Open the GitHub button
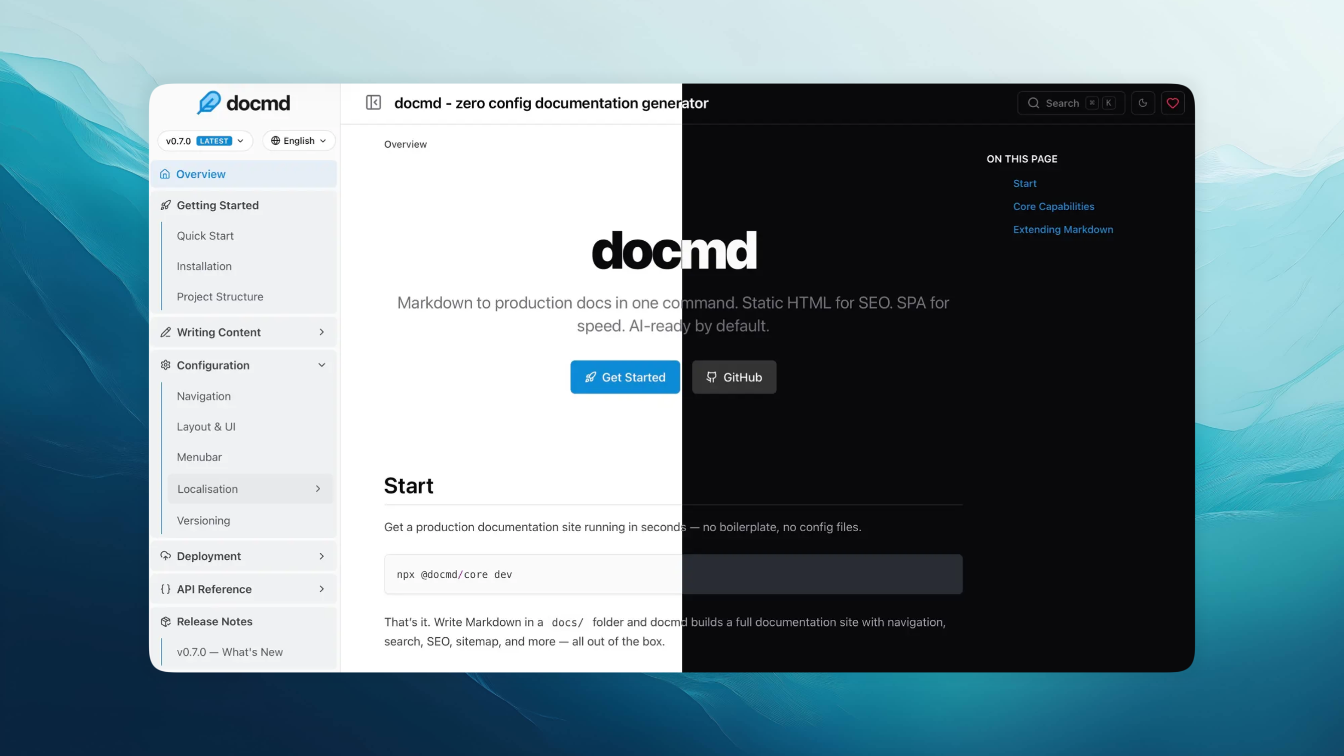Image resolution: width=1344 pixels, height=756 pixels. tap(734, 377)
